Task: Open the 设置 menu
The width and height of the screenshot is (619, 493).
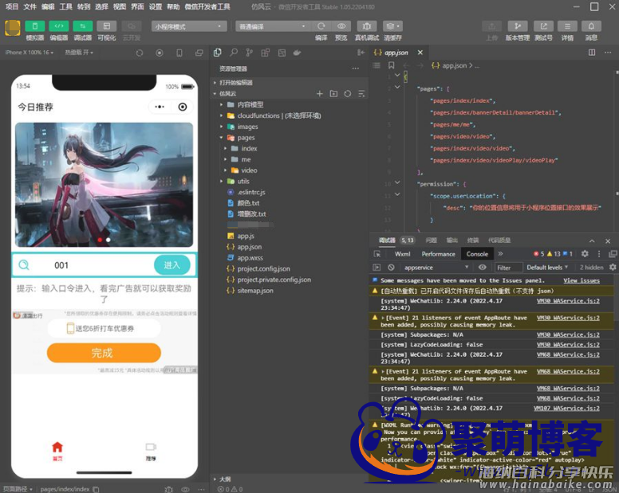Action: pos(155,6)
